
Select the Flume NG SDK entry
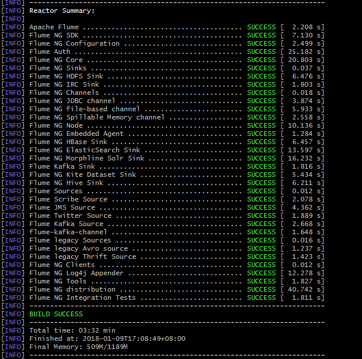click(54, 35)
